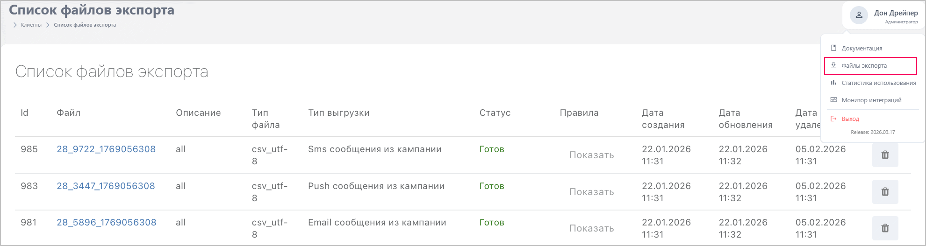Click Показать in Push сообщения row
The height and width of the screenshot is (246, 926).
click(591, 192)
